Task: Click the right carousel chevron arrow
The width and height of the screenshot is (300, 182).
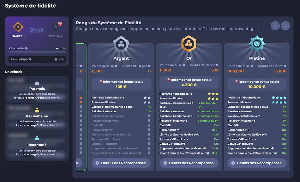Action: coord(285,26)
